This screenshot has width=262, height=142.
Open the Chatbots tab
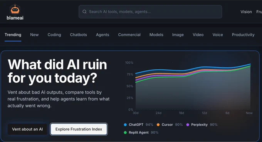click(78, 35)
